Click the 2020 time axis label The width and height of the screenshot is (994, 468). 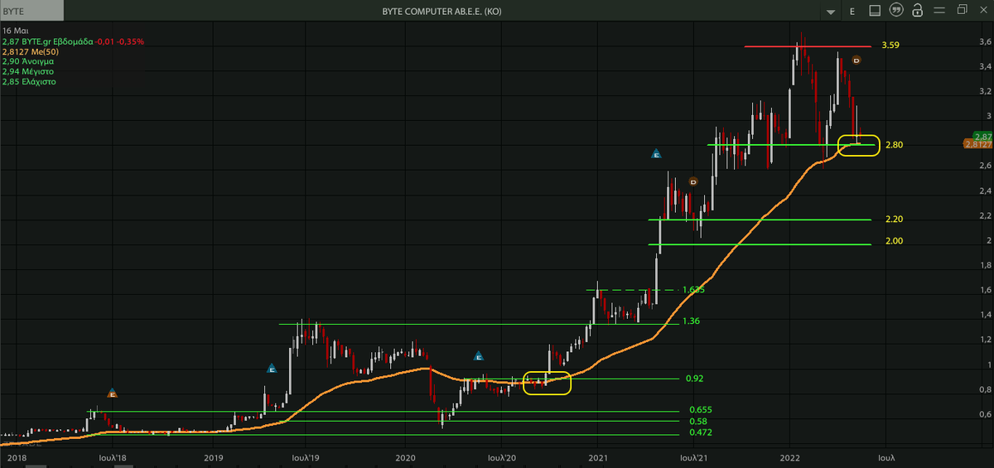click(x=405, y=457)
